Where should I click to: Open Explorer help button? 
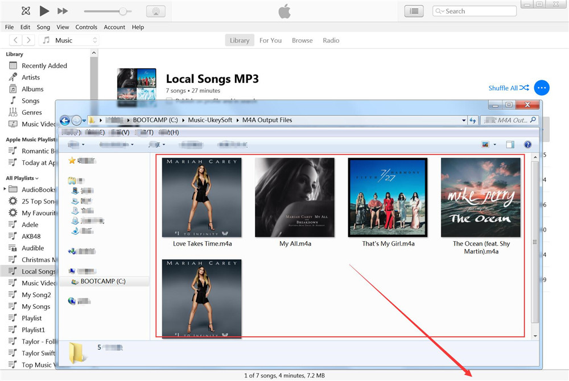(x=527, y=144)
